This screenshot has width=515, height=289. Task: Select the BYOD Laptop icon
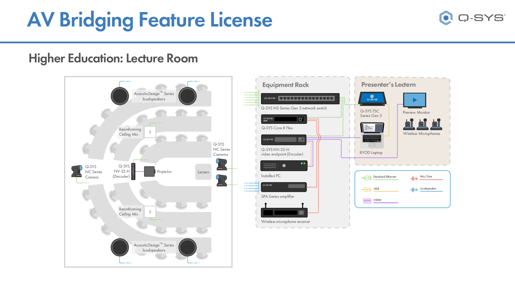click(372, 135)
